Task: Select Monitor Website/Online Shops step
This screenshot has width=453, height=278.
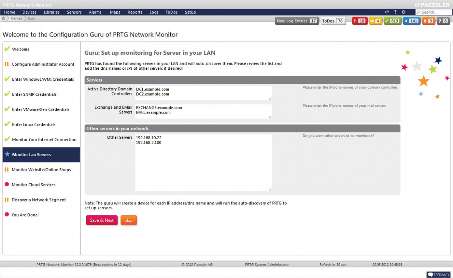Action: (x=41, y=170)
